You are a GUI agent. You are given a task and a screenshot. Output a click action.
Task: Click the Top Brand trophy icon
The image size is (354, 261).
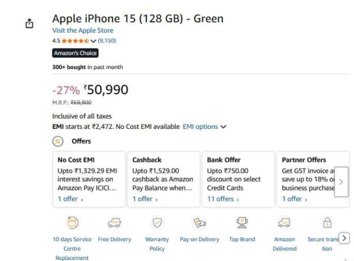click(x=242, y=223)
